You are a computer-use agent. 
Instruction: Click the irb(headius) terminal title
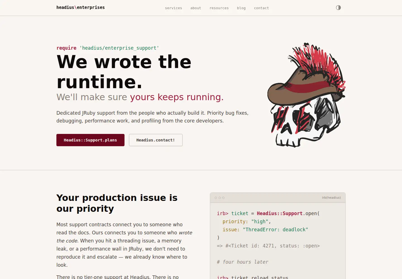click(331, 198)
